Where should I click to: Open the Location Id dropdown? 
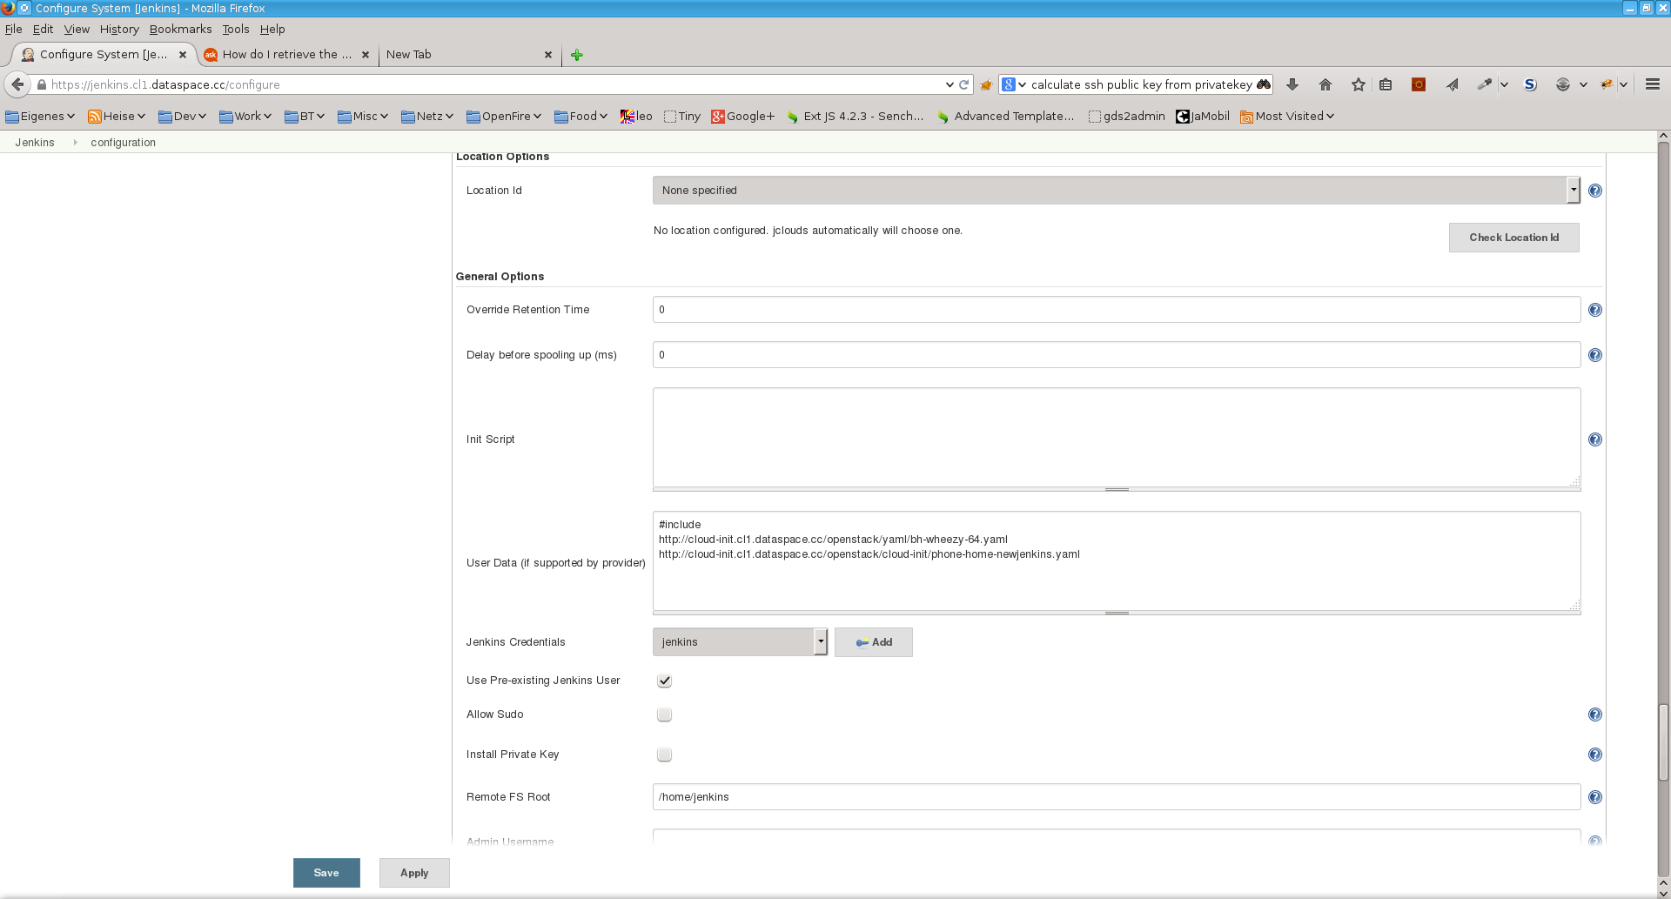1116,191
